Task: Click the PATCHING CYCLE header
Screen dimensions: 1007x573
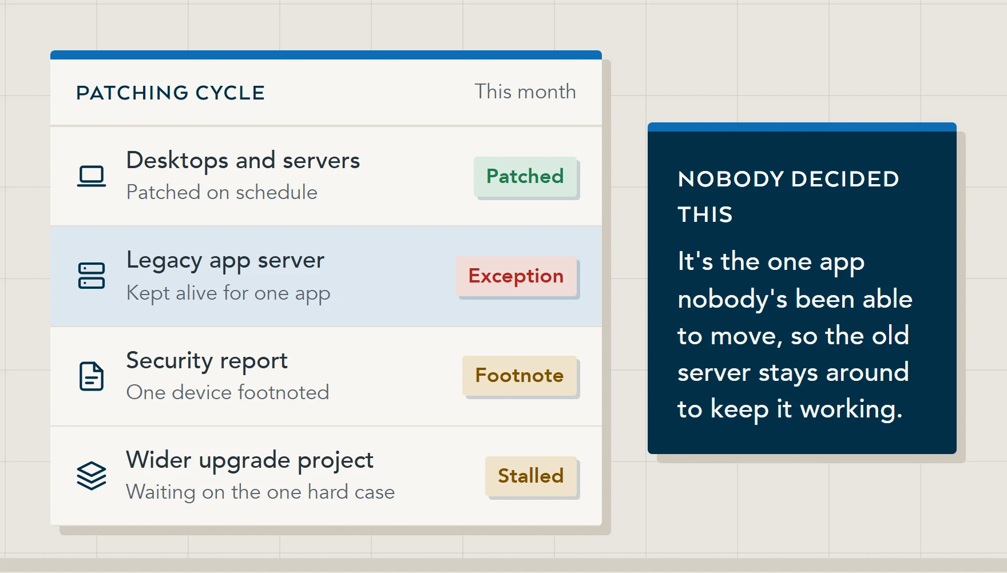Action: pyautogui.click(x=171, y=93)
